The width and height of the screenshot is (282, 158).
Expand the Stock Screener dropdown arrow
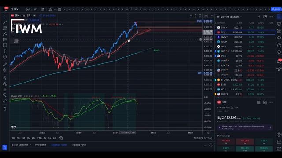point(30,145)
